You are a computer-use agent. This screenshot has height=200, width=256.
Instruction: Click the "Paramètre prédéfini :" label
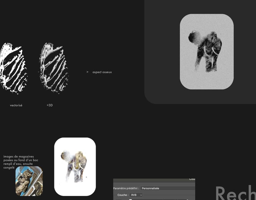[126, 188]
